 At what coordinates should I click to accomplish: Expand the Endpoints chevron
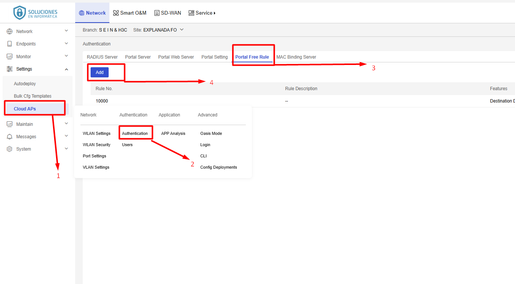coord(67,44)
